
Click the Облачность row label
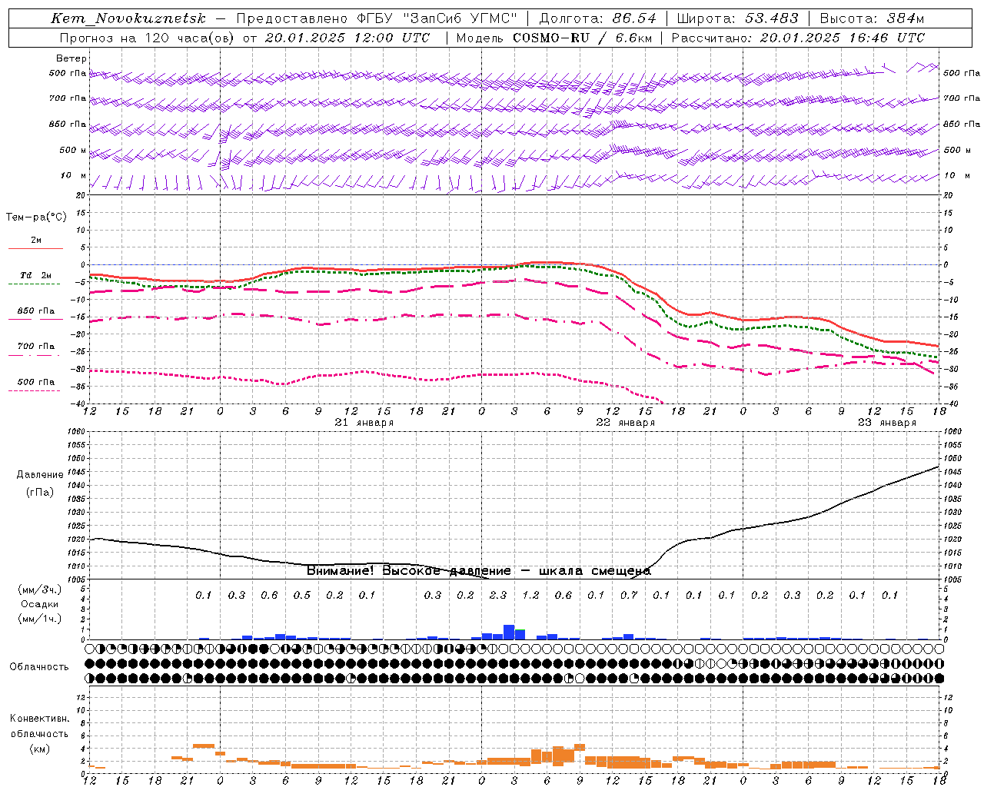(x=39, y=667)
